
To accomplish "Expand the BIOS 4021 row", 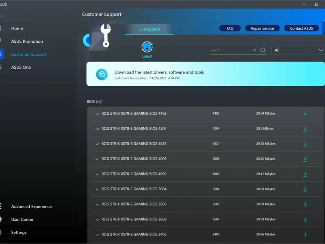I will 97,144.
